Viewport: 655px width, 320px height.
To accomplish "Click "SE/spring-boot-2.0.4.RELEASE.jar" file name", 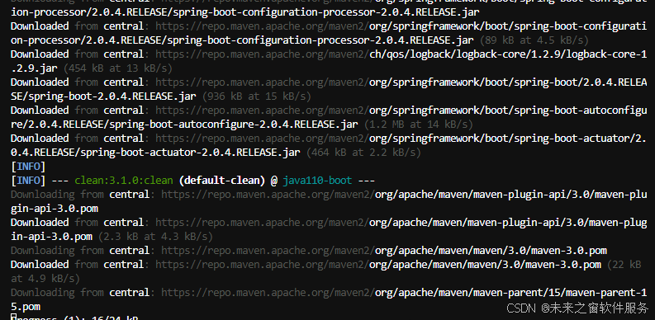I will click(103, 96).
